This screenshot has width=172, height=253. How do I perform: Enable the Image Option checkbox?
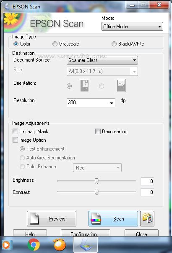click(x=15, y=140)
